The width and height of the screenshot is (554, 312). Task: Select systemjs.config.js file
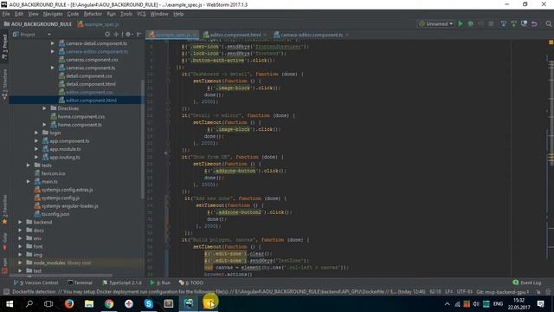pos(60,198)
